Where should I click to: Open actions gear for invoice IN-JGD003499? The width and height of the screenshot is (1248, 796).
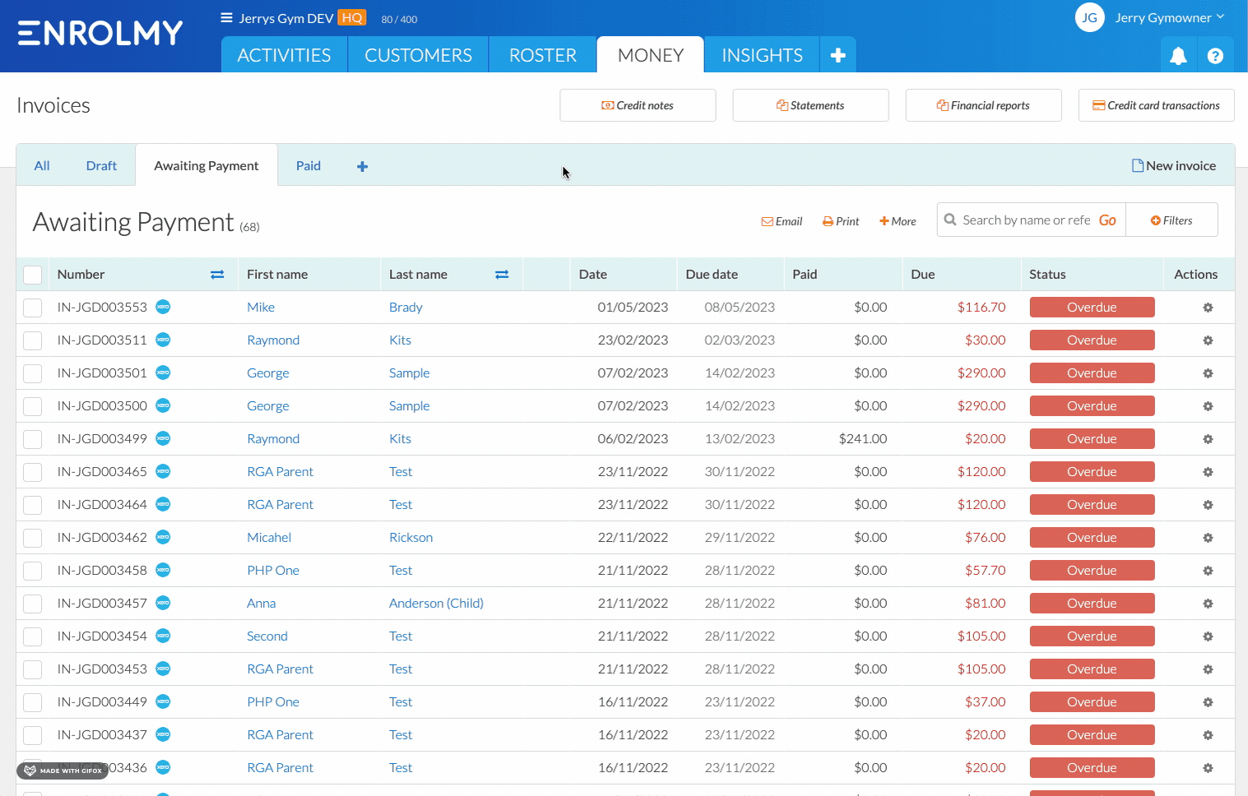[1208, 439]
